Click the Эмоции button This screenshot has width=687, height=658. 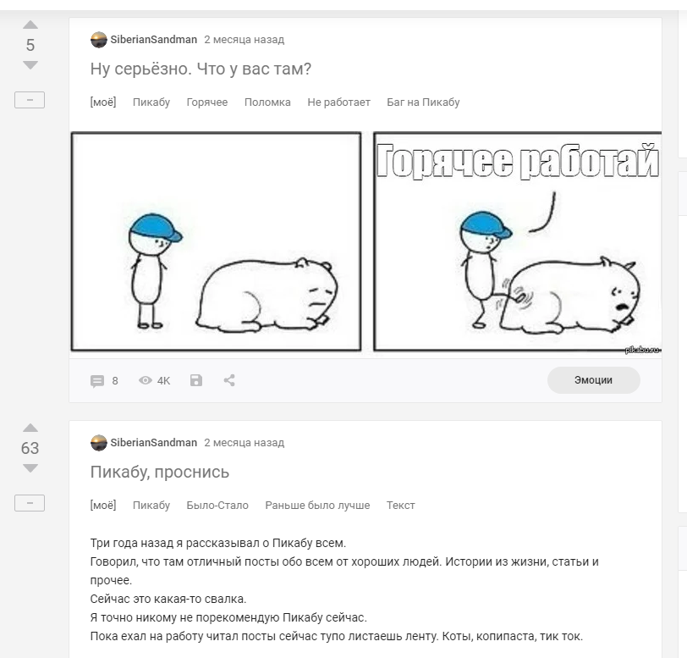593,380
